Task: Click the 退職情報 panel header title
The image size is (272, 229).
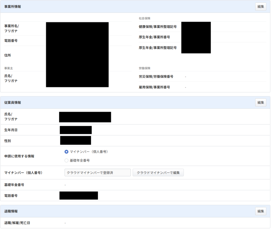Action: point(11,211)
